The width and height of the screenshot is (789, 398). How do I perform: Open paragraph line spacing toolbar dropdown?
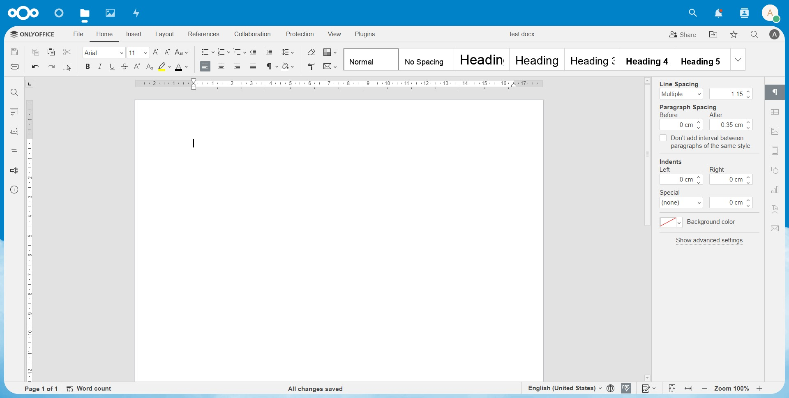click(288, 52)
